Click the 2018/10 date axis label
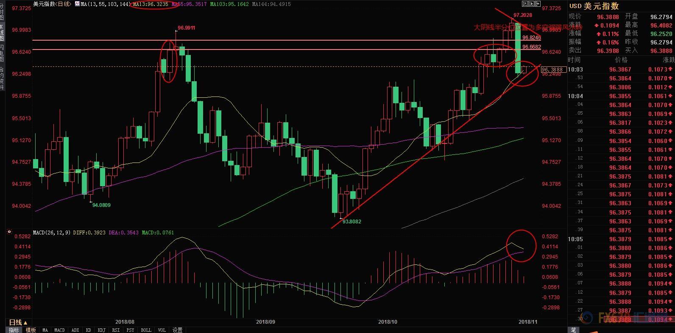 pyautogui.click(x=388, y=322)
